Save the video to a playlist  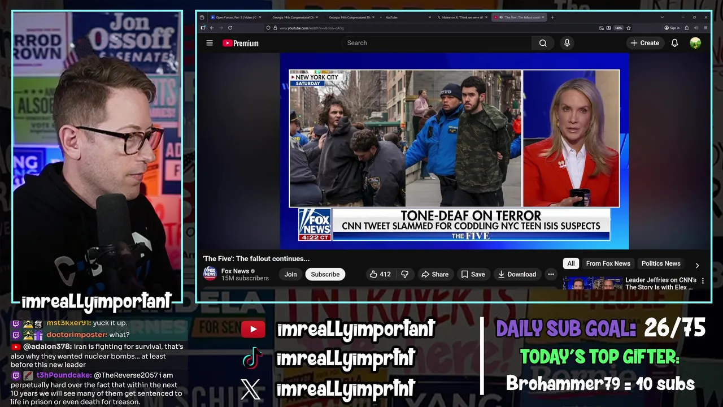(x=473, y=274)
